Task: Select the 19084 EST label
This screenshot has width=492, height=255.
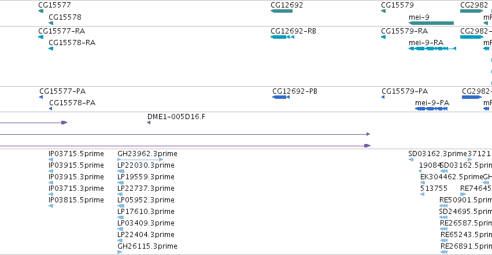Action: (x=430, y=165)
